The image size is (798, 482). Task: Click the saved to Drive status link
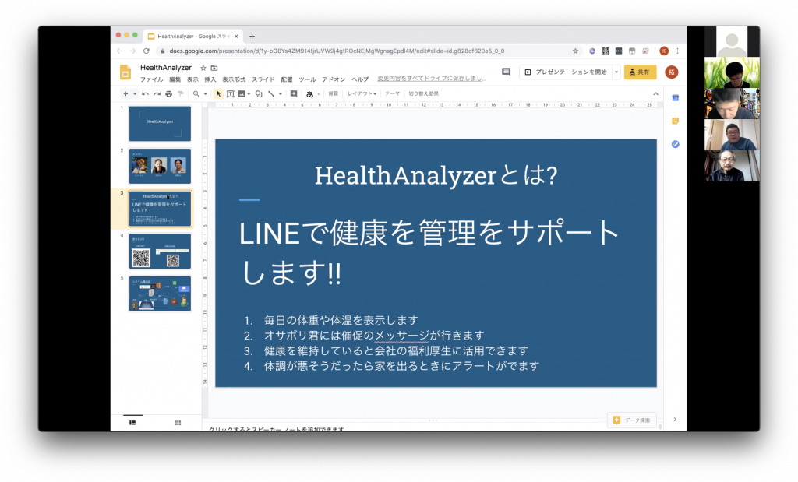(x=432, y=79)
